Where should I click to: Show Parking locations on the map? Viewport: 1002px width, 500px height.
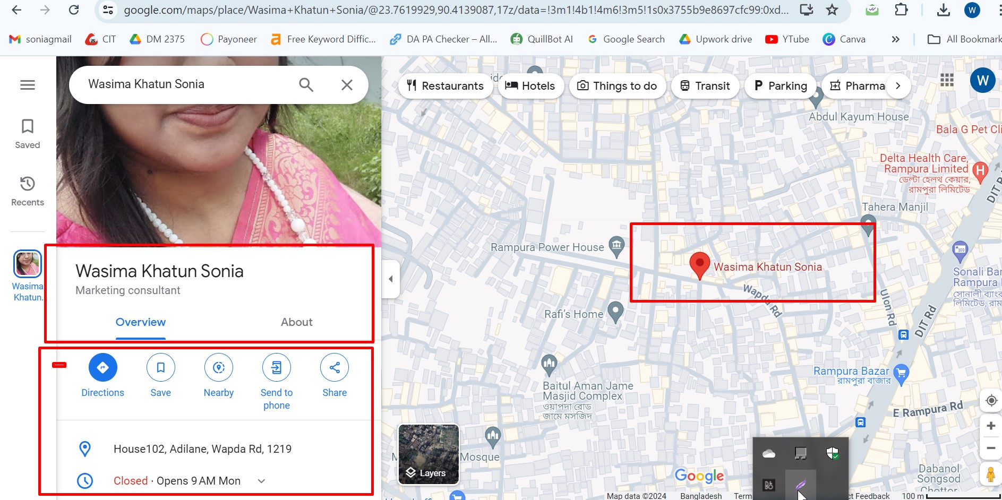click(x=780, y=85)
